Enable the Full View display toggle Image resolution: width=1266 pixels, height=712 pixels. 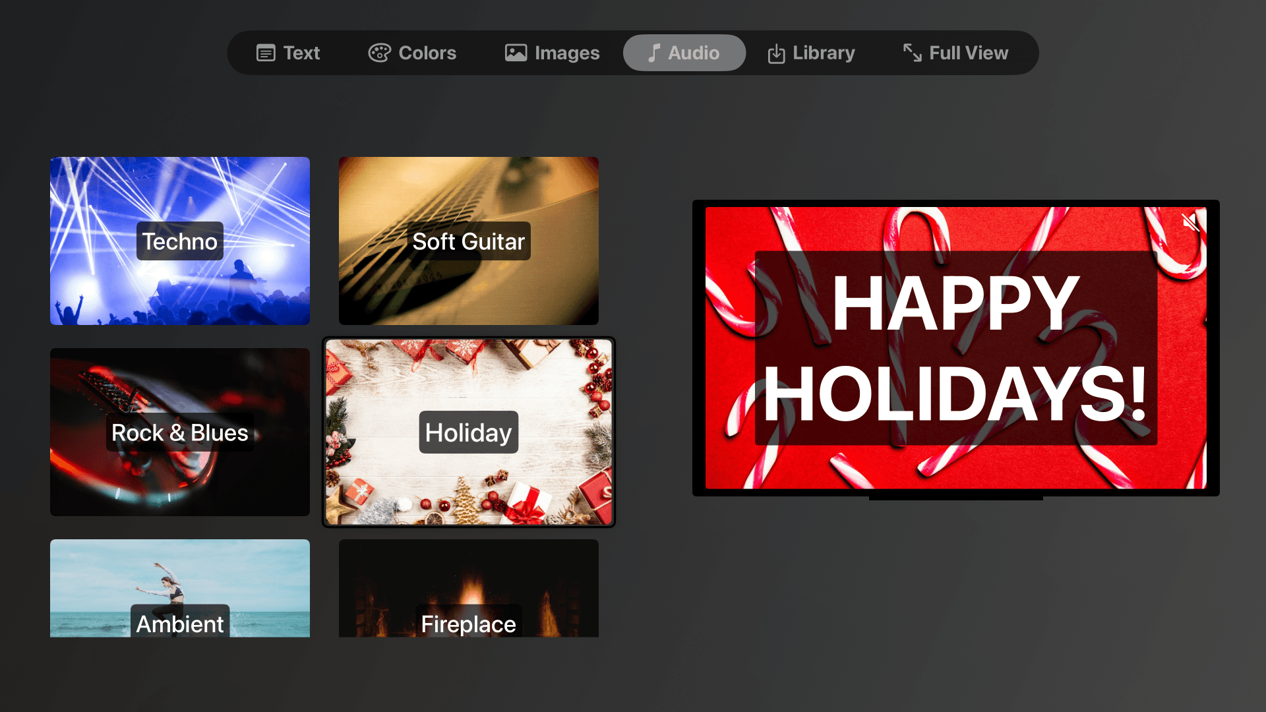(955, 53)
